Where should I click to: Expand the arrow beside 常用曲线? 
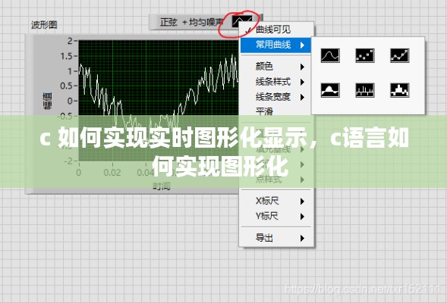coord(302,45)
